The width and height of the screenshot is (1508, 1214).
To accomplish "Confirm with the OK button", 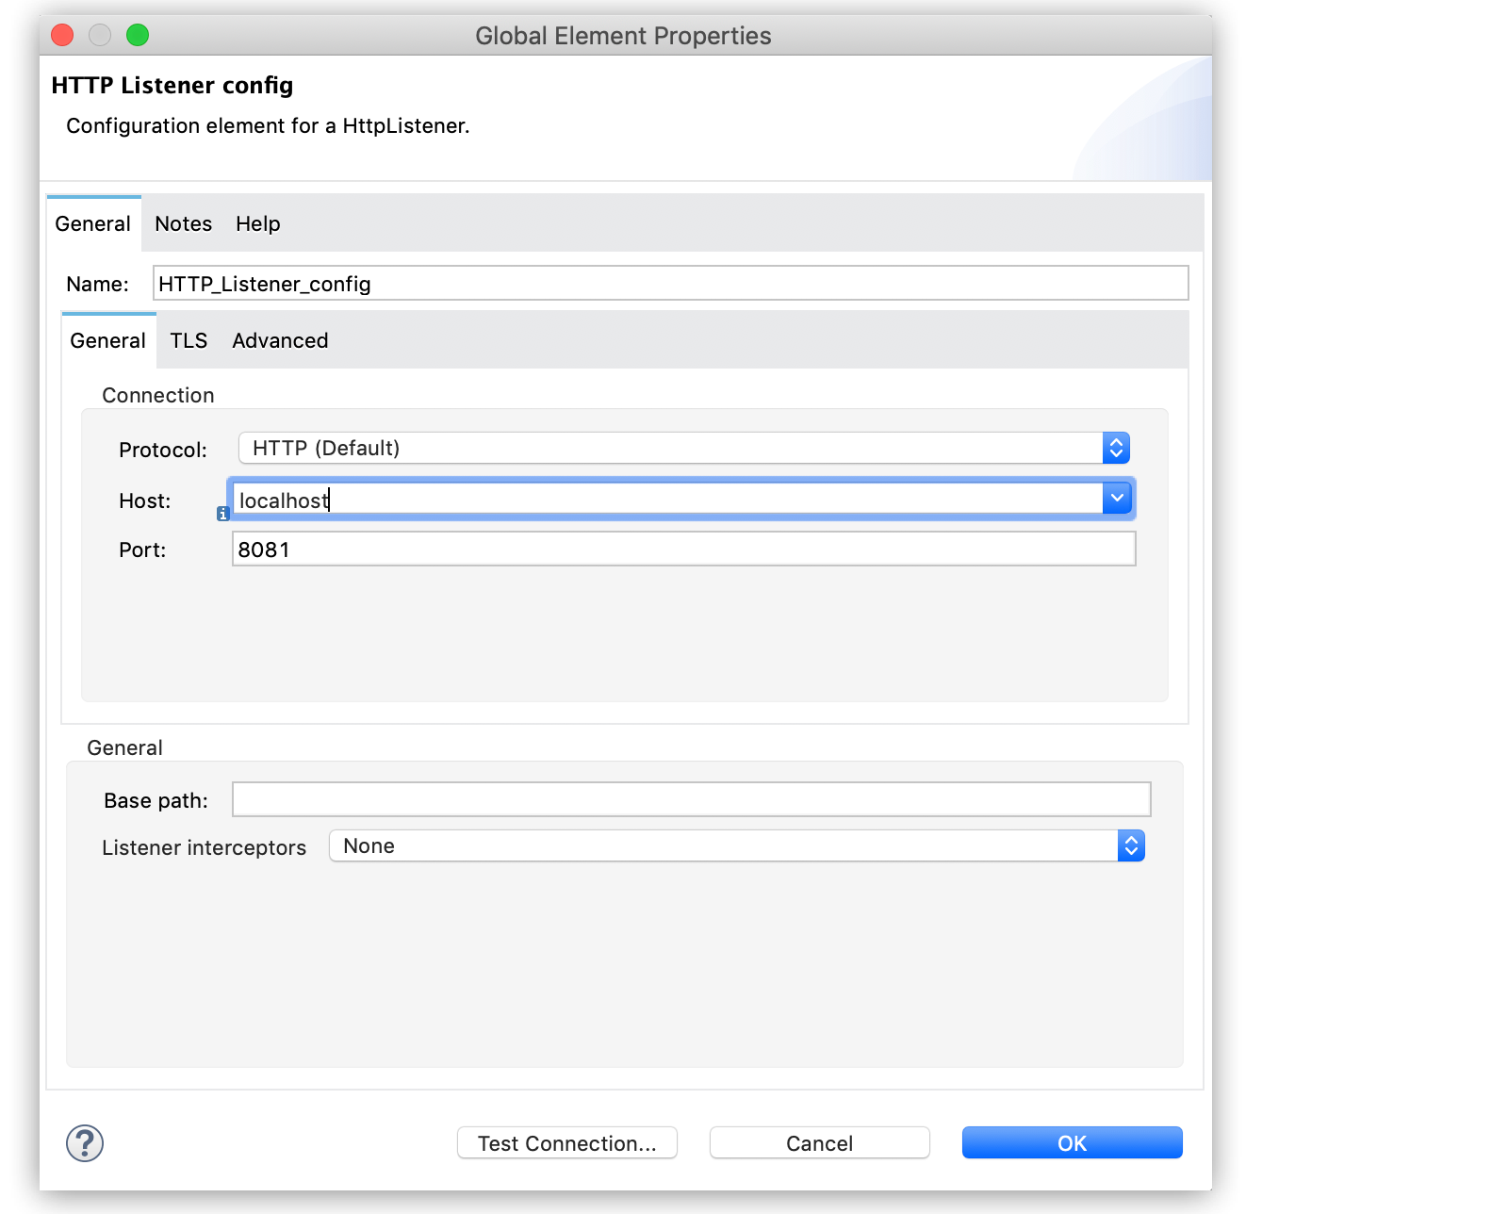I will [x=1072, y=1142].
